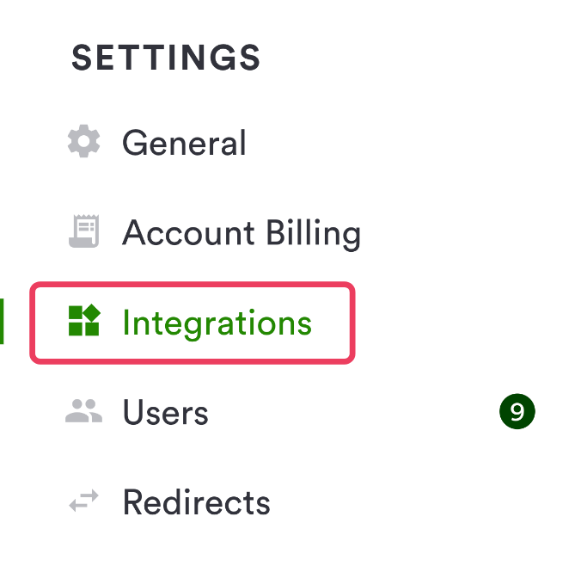Navigate to Redirects

coord(196,502)
